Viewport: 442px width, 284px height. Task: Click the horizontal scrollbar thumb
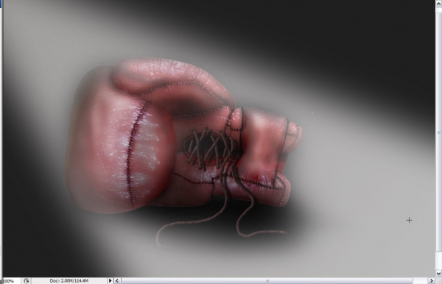pos(267,280)
